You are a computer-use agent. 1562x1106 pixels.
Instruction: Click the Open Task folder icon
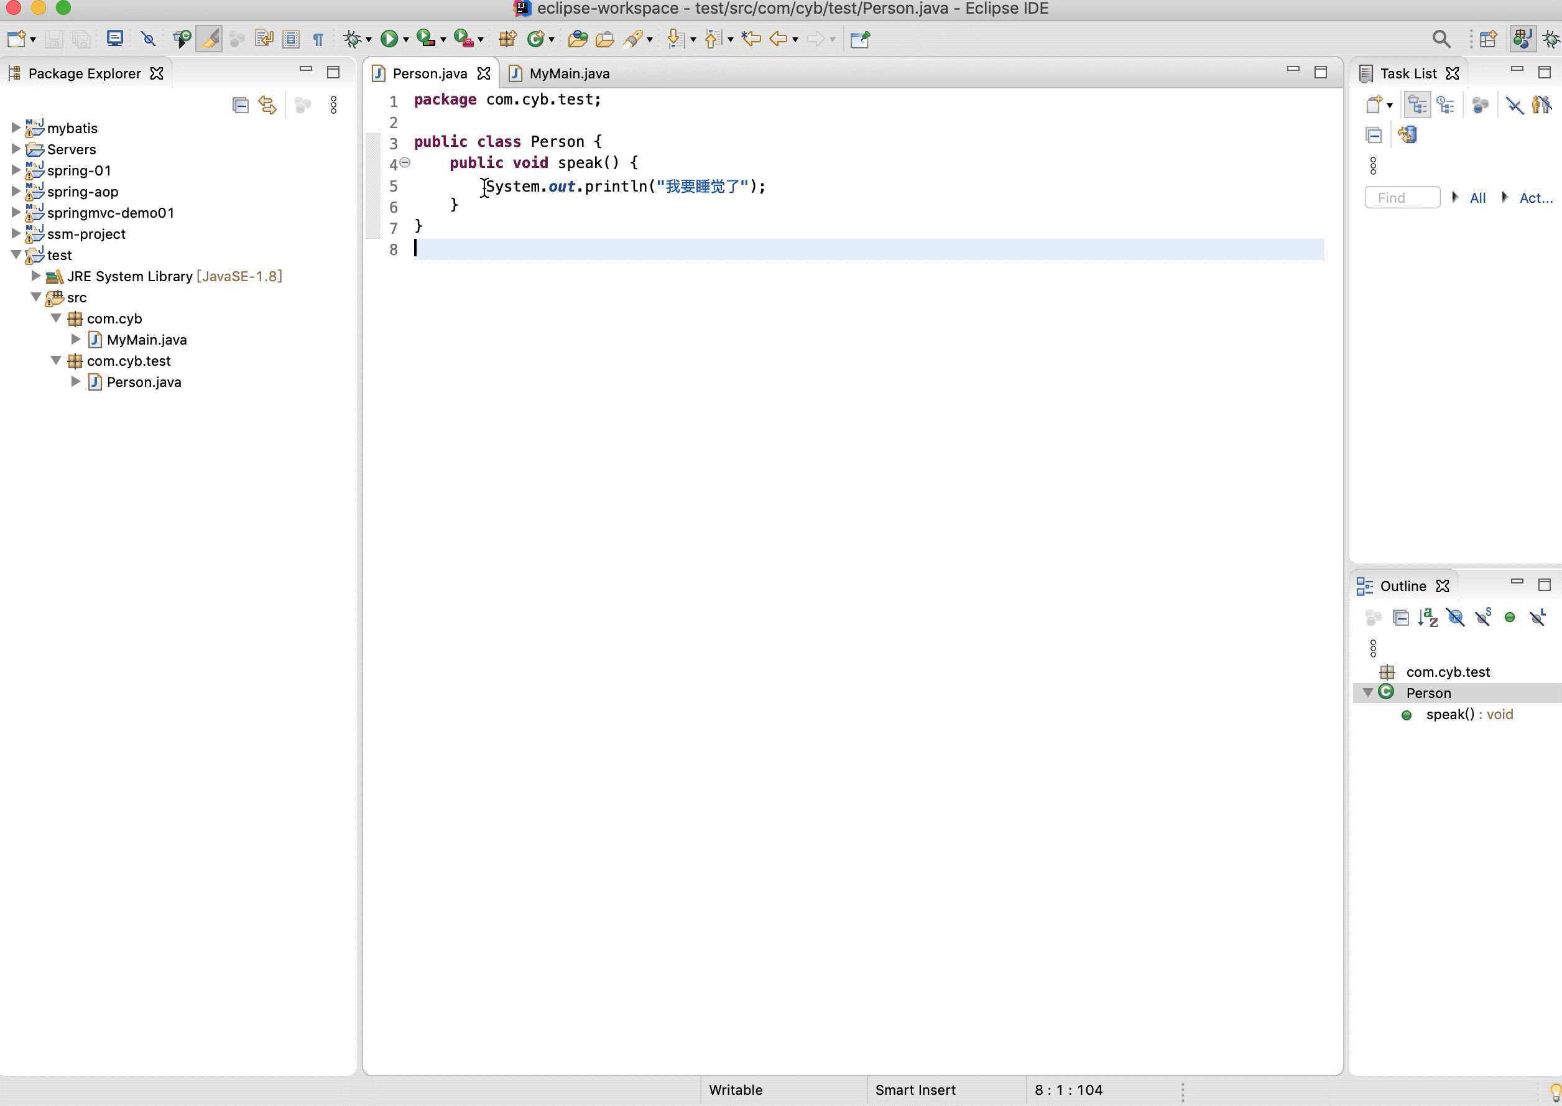(604, 39)
